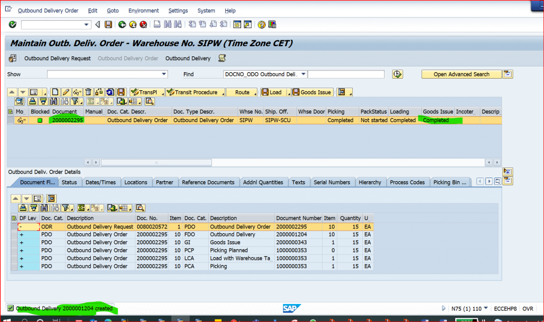Switch to the Process Codes tab

(x=407, y=182)
